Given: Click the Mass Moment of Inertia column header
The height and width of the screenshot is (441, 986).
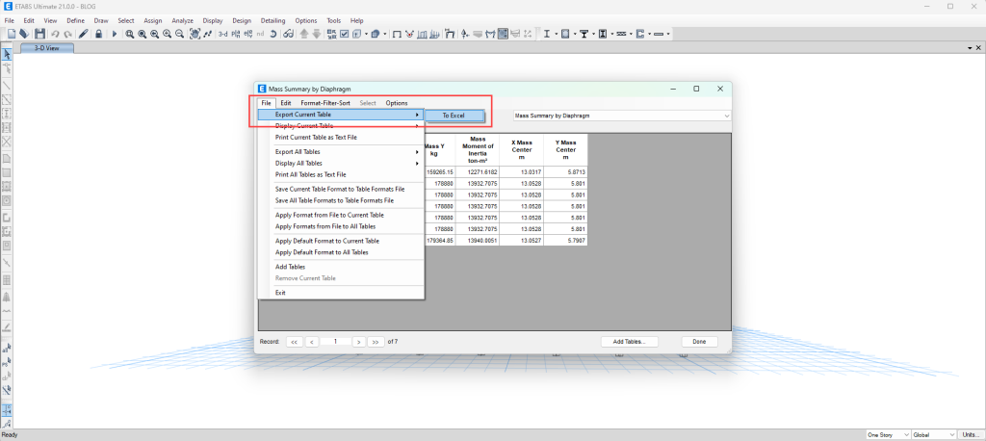Looking at the screenshot, I should point(478,149).
